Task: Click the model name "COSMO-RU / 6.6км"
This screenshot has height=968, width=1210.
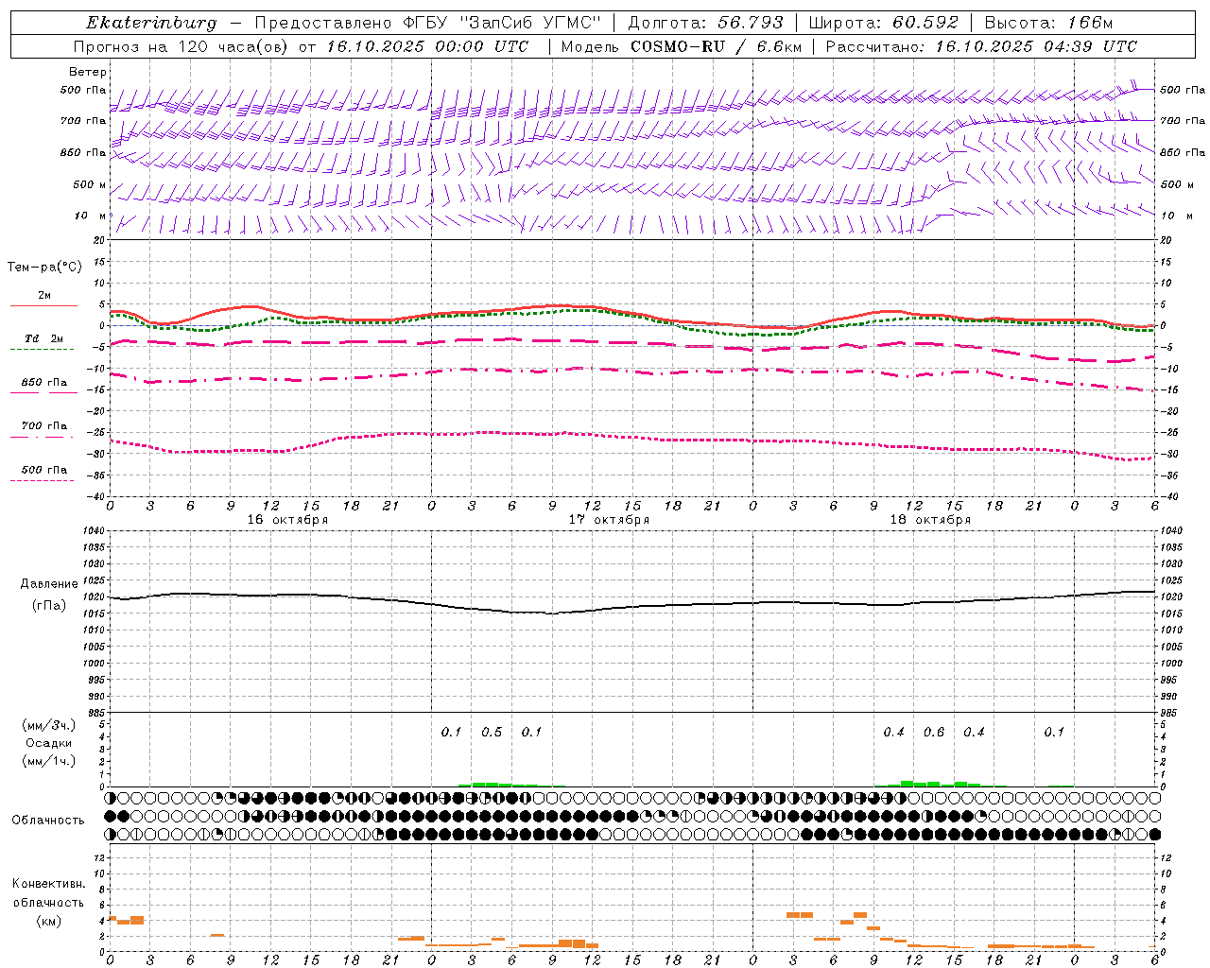Action: pyautogui.click(x=716, y=46)
